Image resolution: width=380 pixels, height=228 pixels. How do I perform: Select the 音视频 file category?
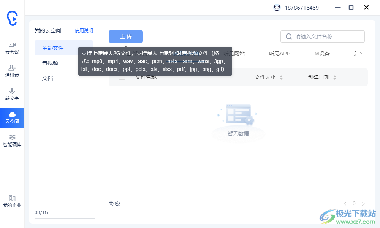(50, 63)
